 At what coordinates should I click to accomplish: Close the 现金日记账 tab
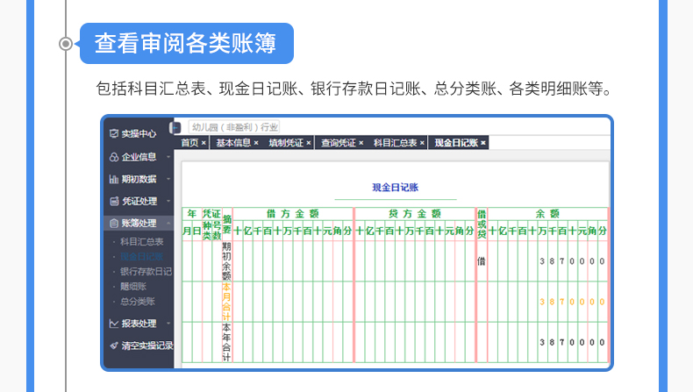(483, 142)
